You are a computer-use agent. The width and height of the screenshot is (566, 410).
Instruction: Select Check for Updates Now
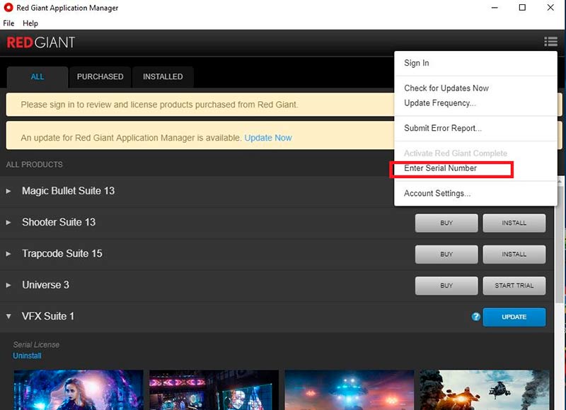[x=446, y=88]
